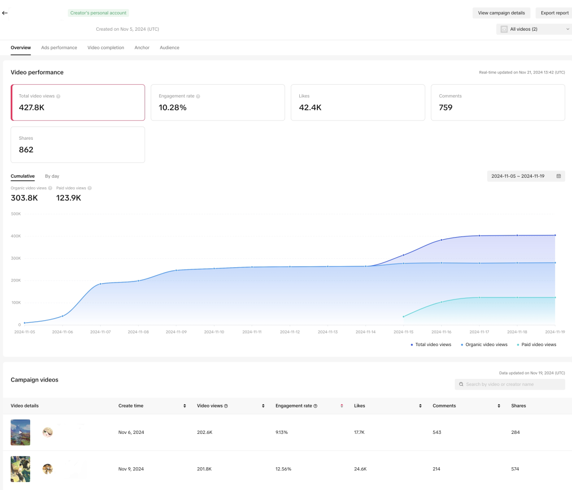Sort table by Comments
572x490 pixels.
[499, 406]
